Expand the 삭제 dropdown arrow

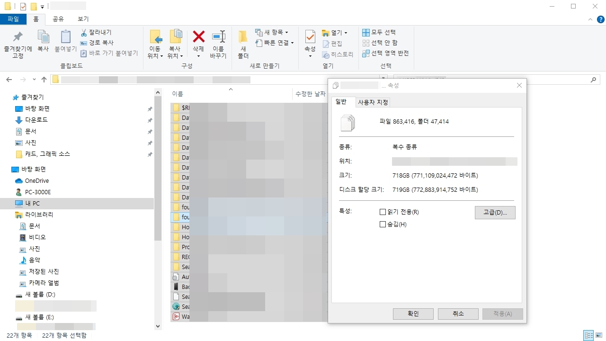(x=198, y=56)
